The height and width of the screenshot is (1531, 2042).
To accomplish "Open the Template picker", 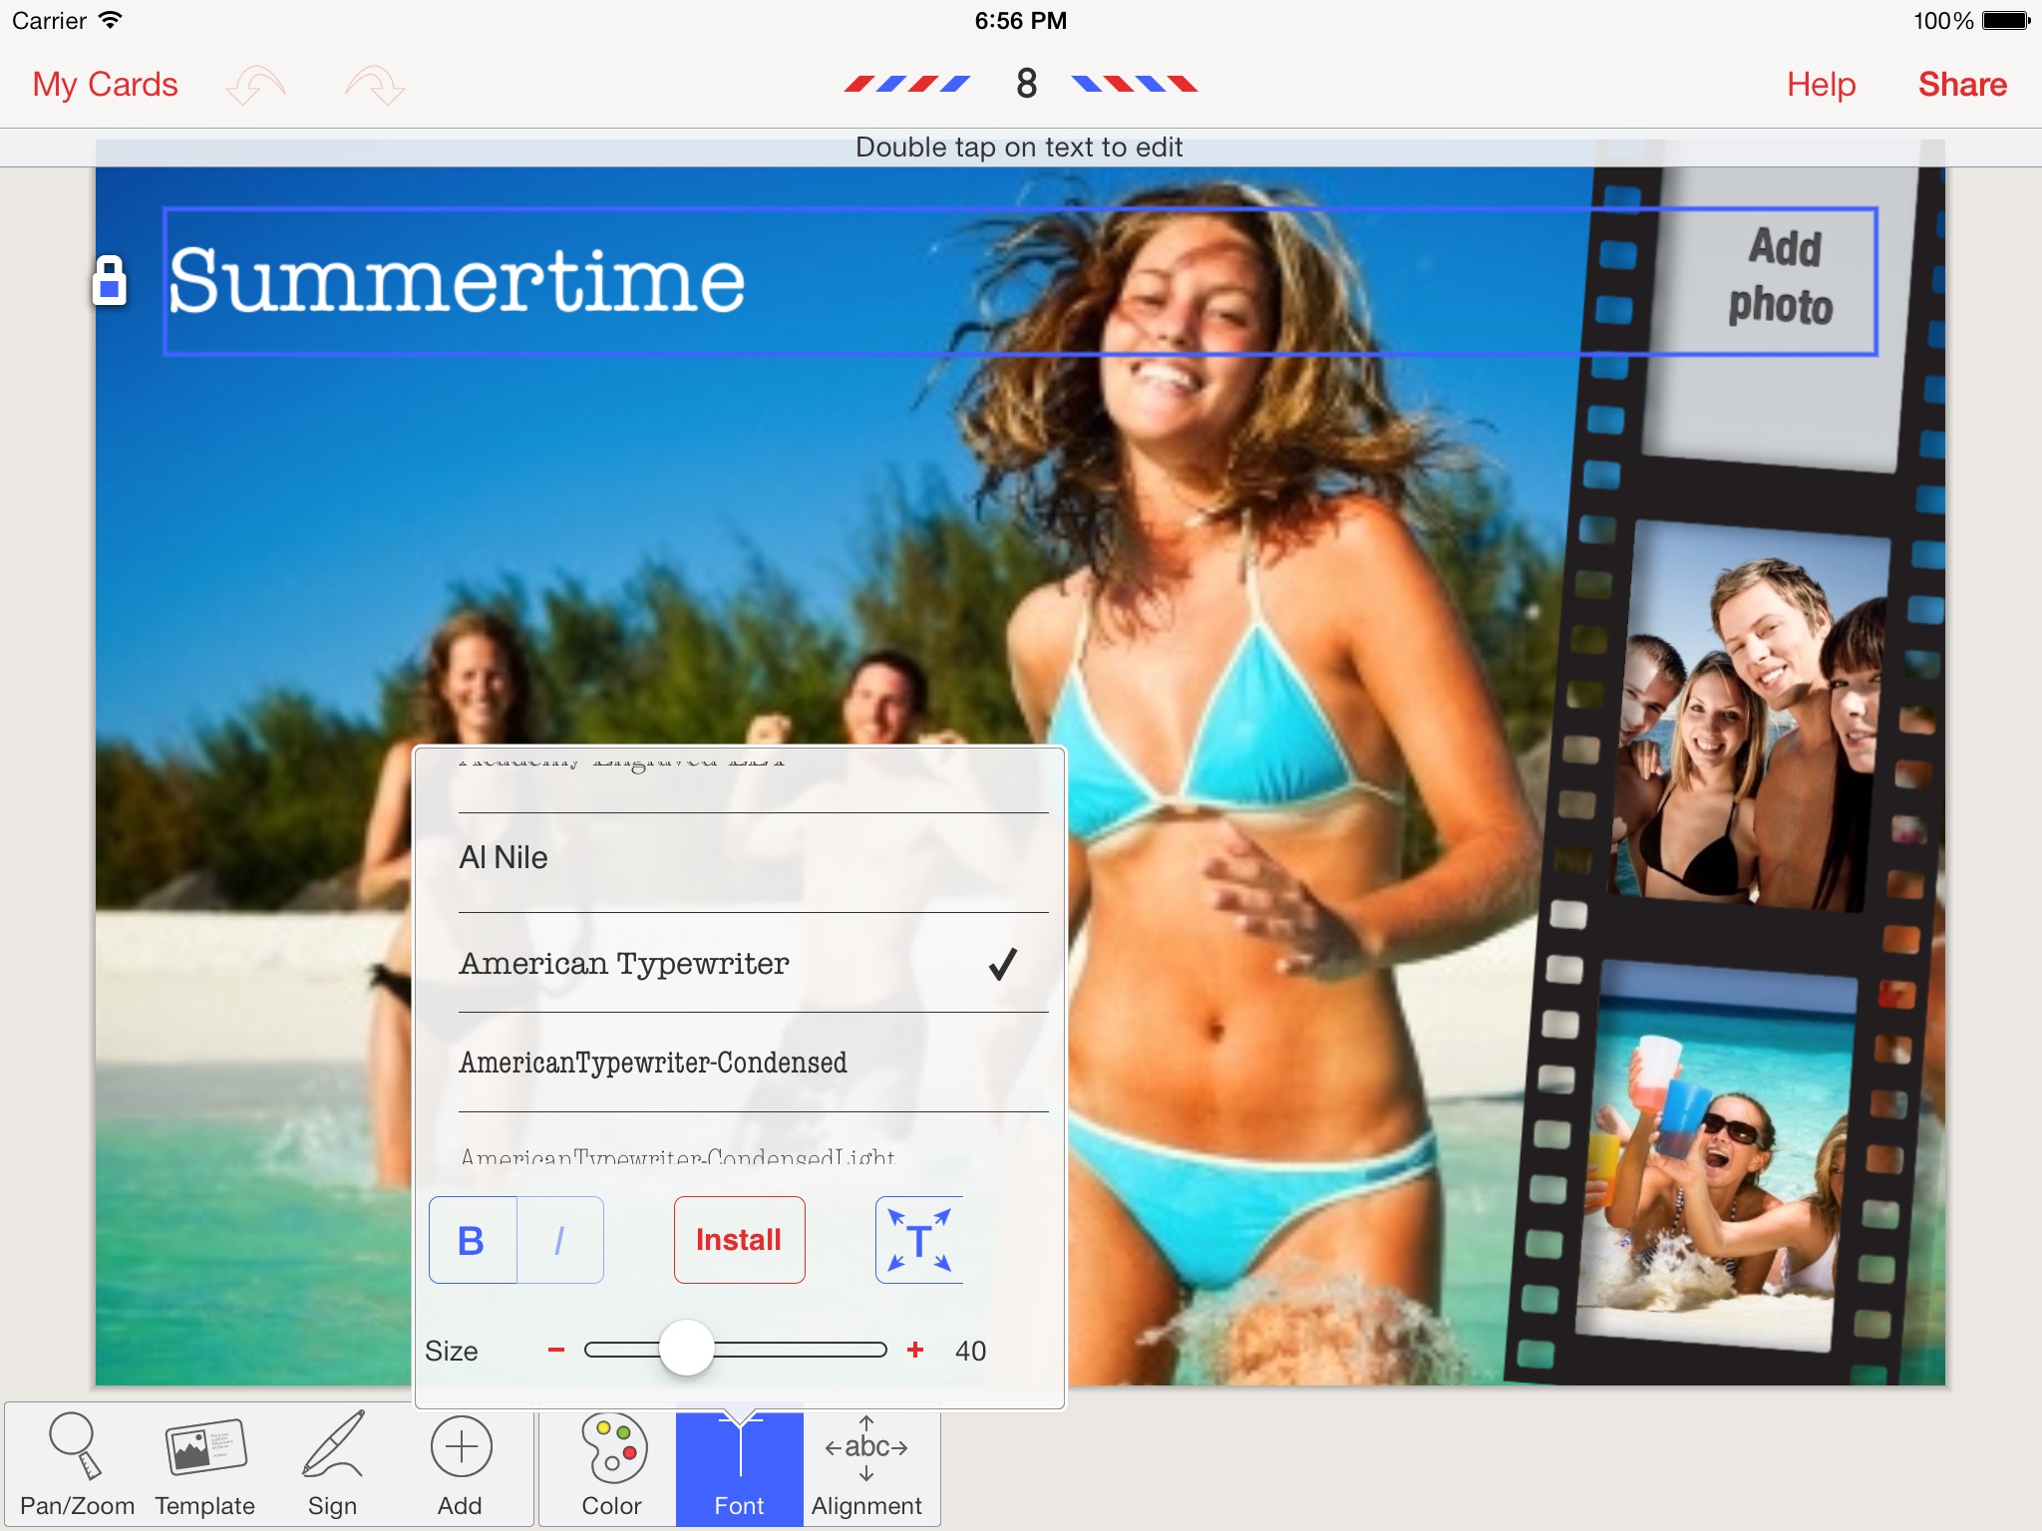I will 204,1464.
